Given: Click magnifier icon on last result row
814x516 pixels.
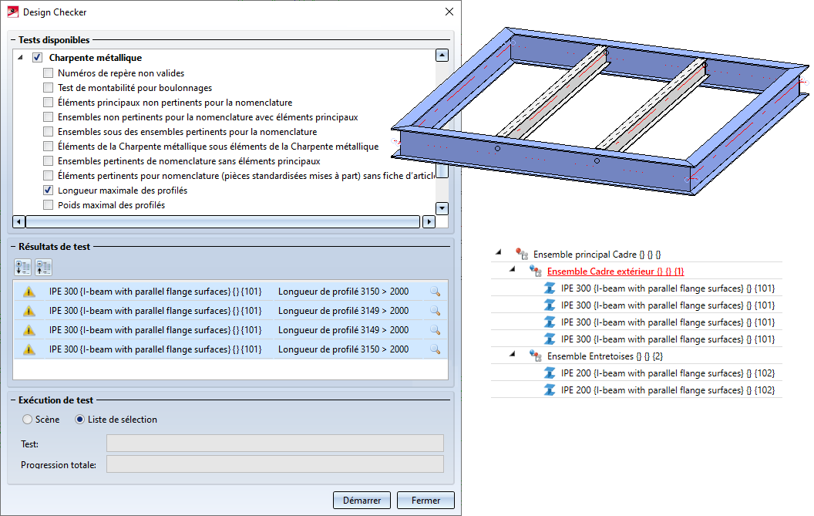Looking at the screenshot, I should coord(435,349).
